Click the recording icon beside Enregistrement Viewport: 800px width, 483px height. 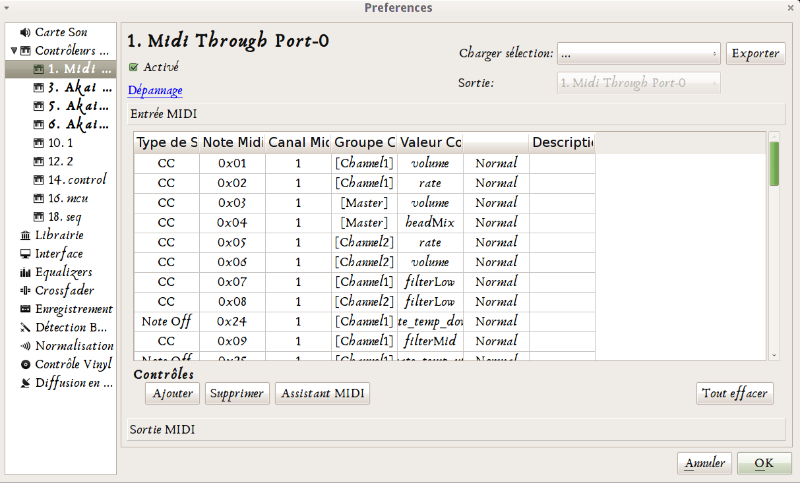tap(26, 309)
